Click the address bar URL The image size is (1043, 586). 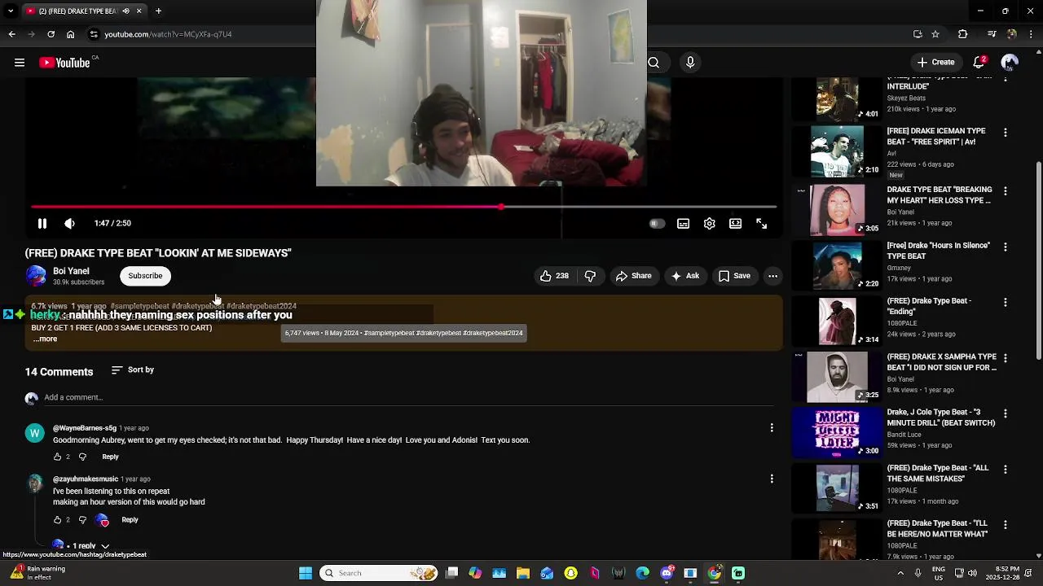[x=168, y=34]
